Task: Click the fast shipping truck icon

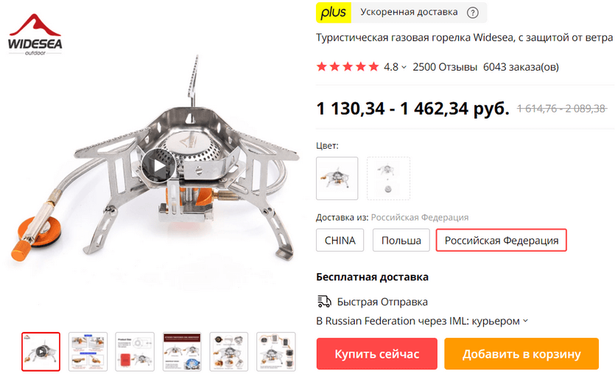Action: click(324, 302)
